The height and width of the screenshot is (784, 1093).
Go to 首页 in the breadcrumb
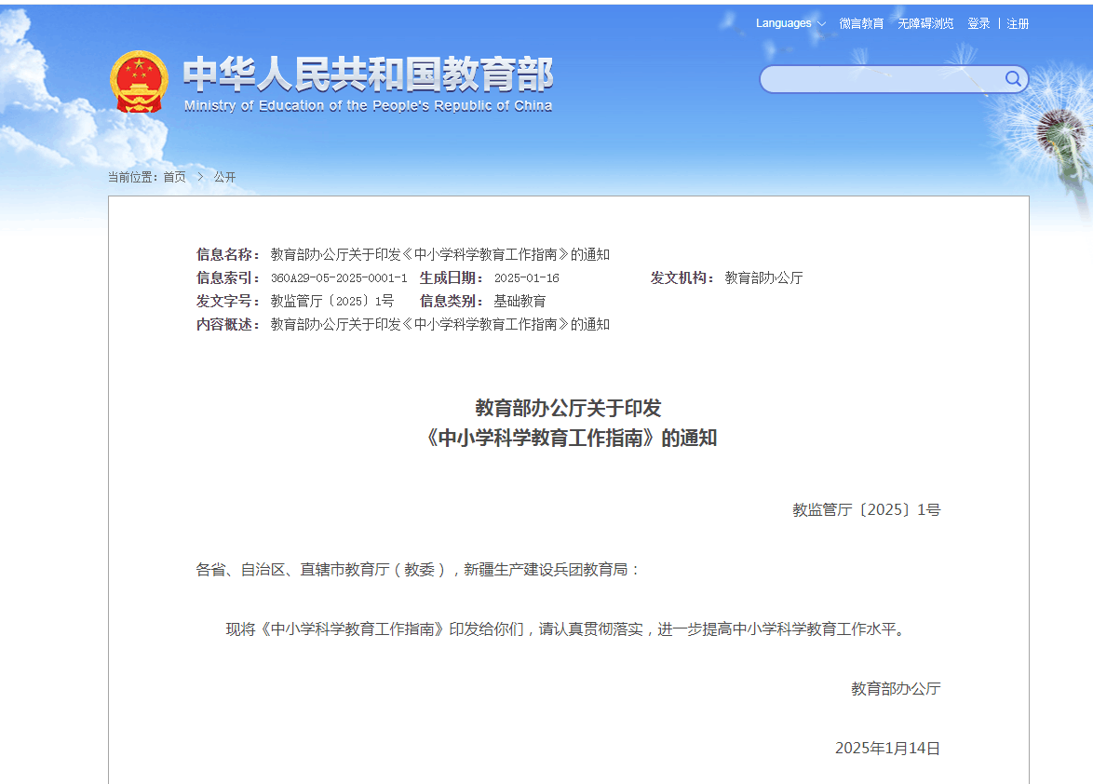[x=174, y=177]
